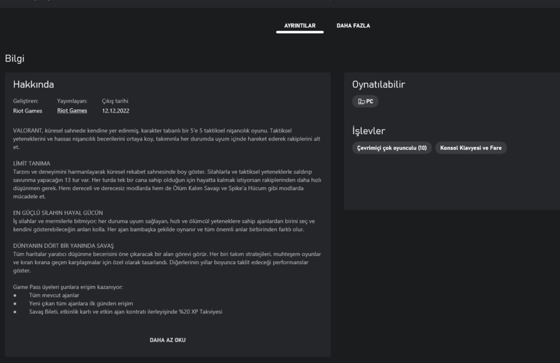Click the LİMİT TANIMA subheading
560x363 pixels.
point(32,163)
